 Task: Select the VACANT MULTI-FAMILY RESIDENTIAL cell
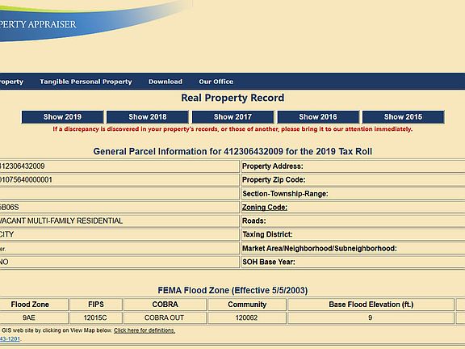click(119, 221)
